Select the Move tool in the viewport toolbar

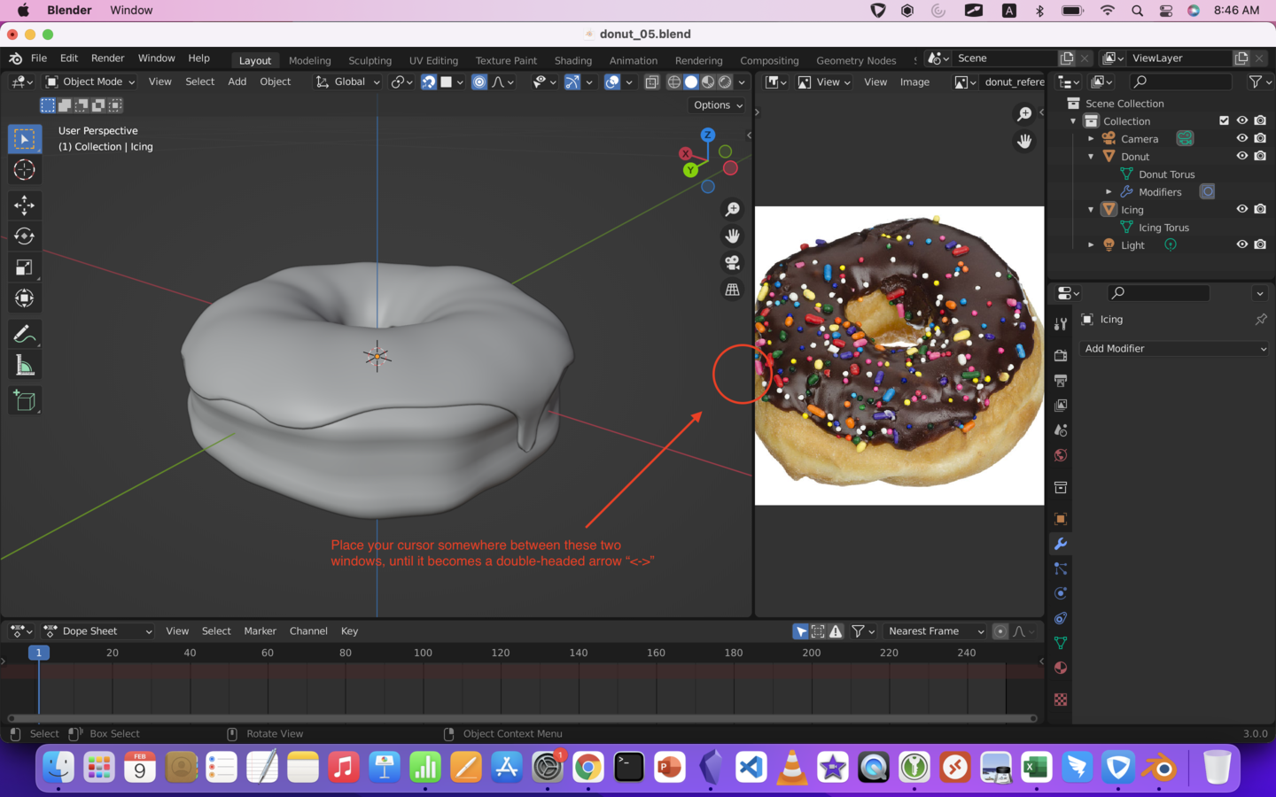coord(24,205)
